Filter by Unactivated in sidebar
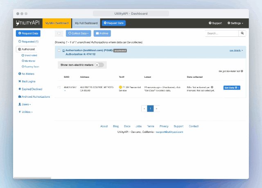Screen dimensions: 262x188 click(x=29, y=56)
